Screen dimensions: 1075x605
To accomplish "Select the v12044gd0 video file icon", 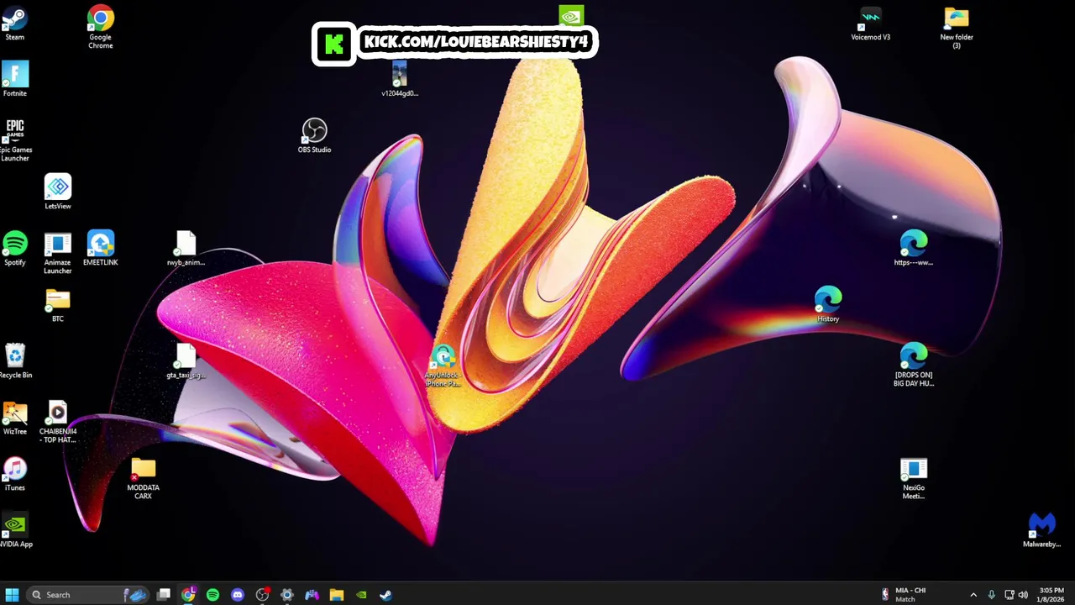I will (400, 80).
